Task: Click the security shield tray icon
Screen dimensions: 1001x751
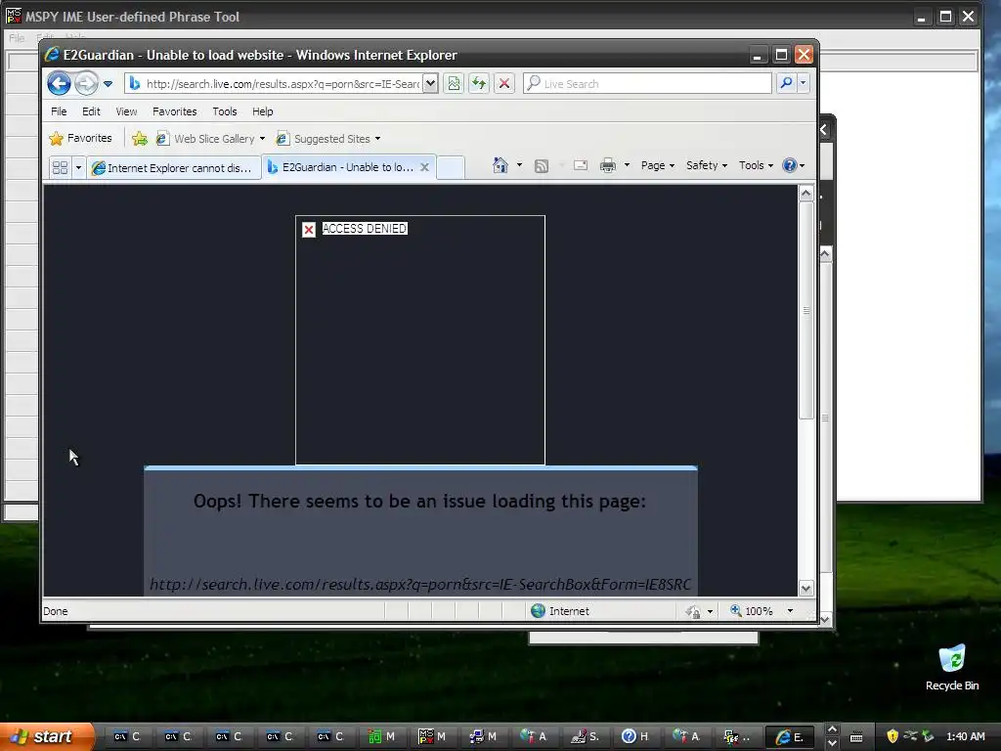Action: [892, 735]
